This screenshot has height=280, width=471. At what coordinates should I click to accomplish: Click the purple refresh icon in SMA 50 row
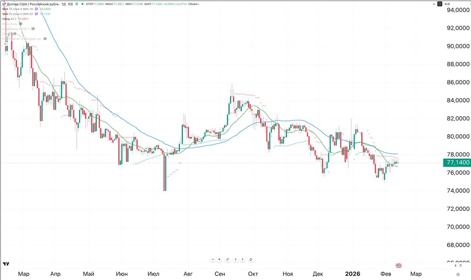(36, 14)
